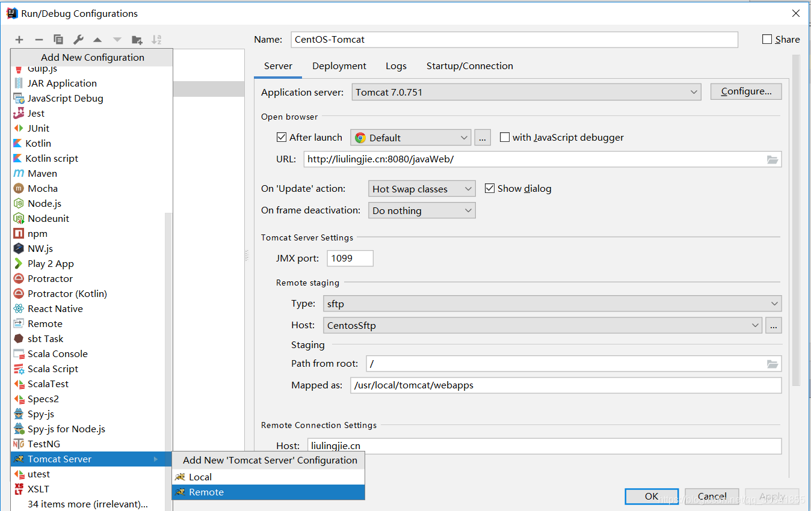This screenshot has width=811, height=511.
Task: Open the Logs tab
Action: tap(396, 66)
